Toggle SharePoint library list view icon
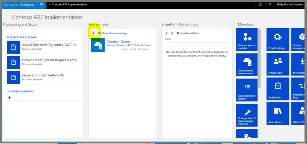The width and height of the screenshot is (307, 144). (172, 33)
